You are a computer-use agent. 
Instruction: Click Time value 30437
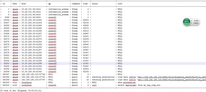[x=86, y=36]
